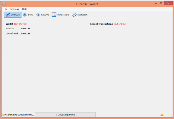Open the File menu
The image size is (174, 119).
tap(5, 9)
